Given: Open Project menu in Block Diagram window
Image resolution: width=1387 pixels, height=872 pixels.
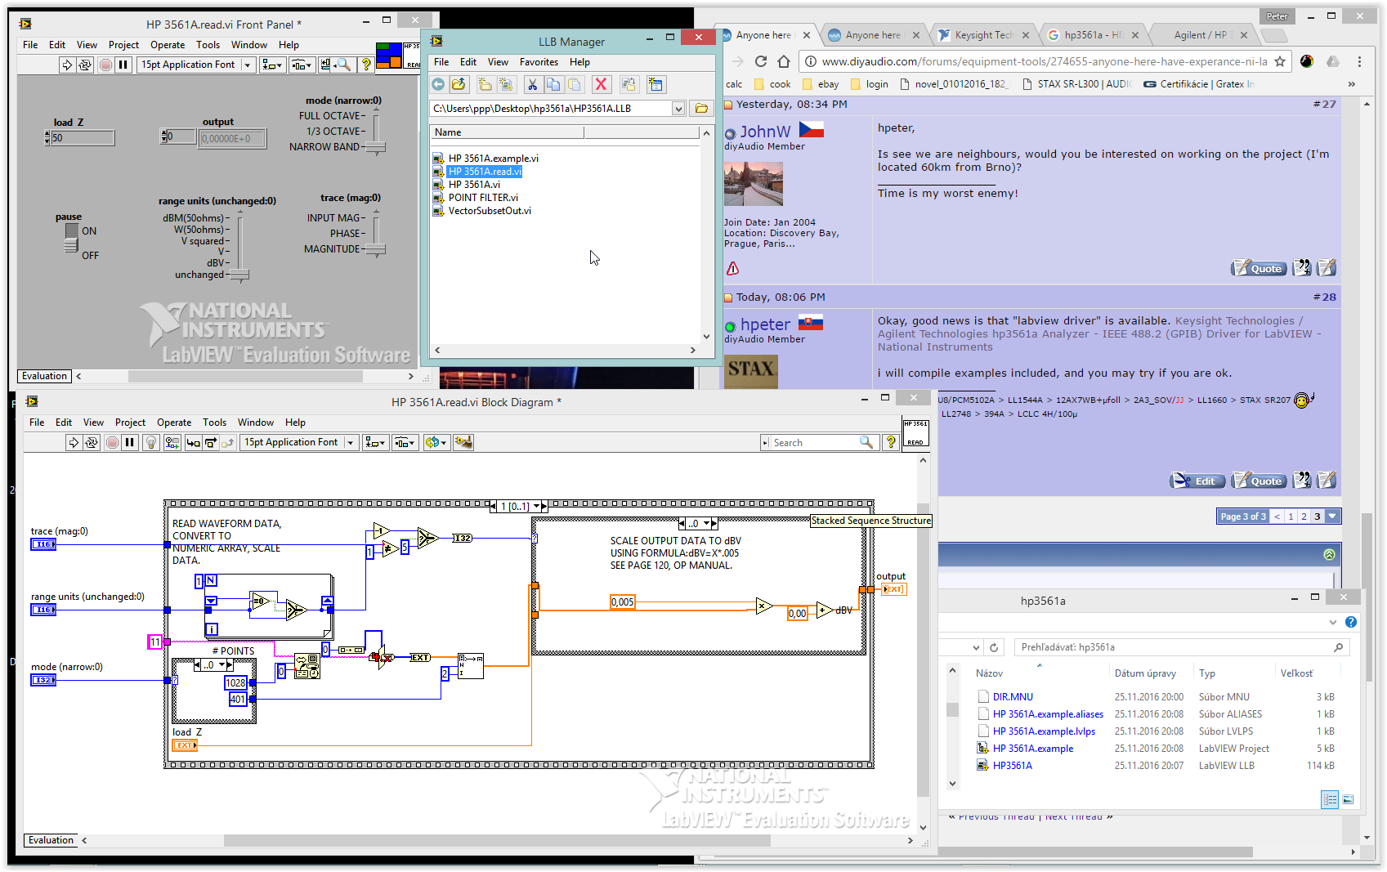Looking at the screenshot, I should pos(130,423).
